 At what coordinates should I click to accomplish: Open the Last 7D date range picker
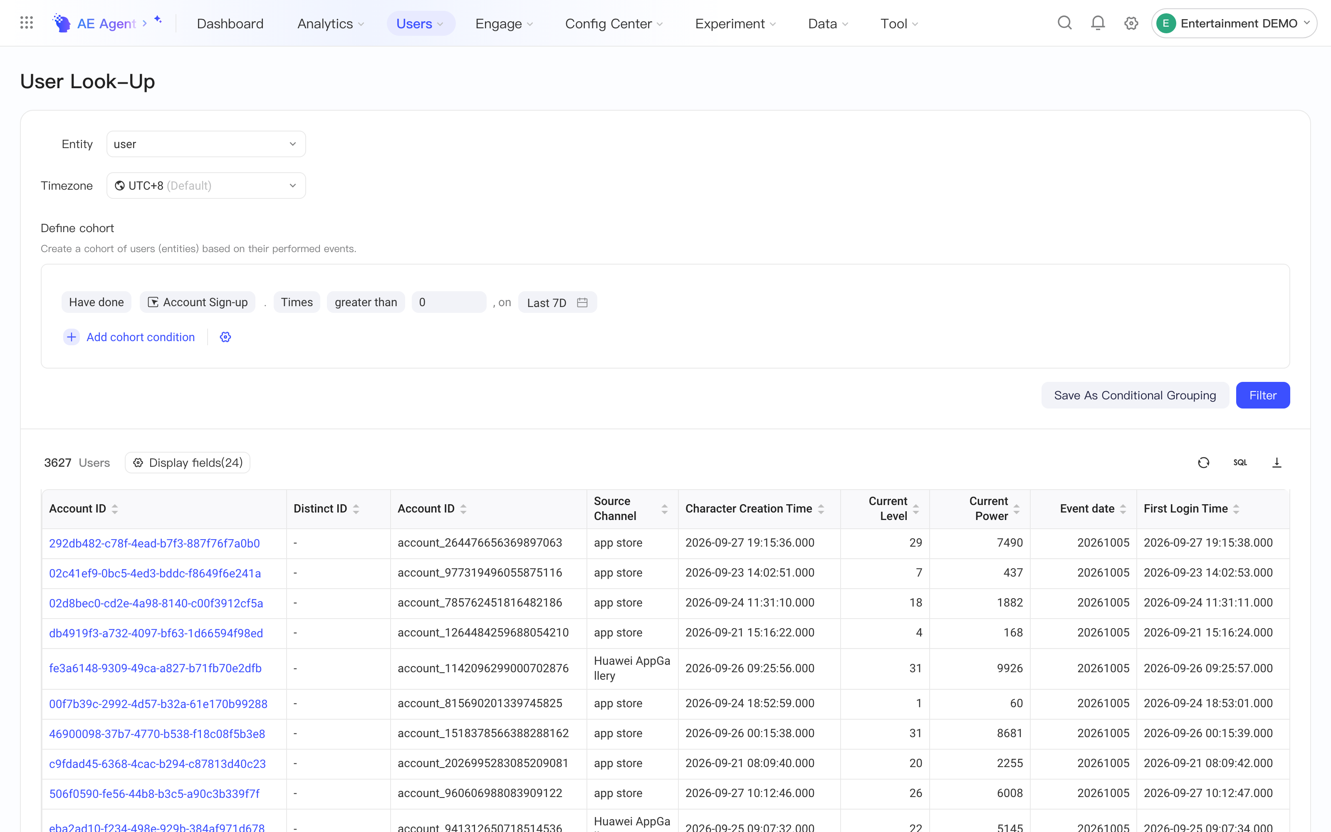[x=557, y=302]
